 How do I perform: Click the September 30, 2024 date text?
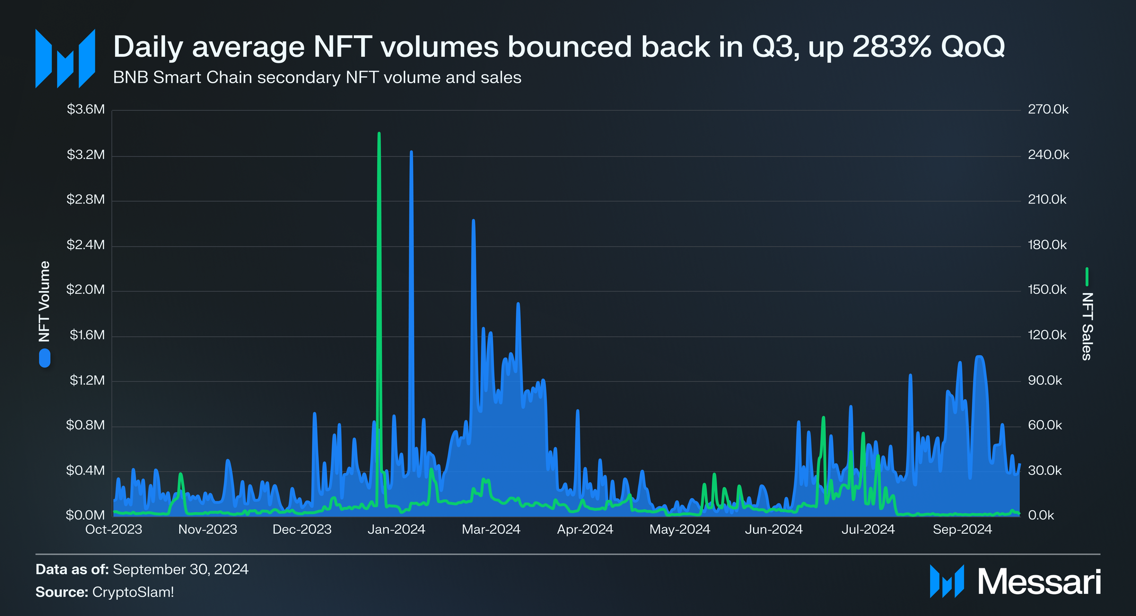click(x=180, y=569)
